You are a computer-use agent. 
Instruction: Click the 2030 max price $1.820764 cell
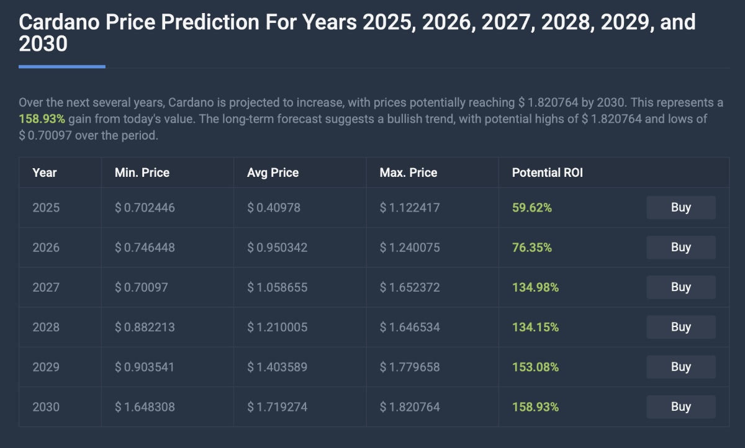(x=410, y=407)
